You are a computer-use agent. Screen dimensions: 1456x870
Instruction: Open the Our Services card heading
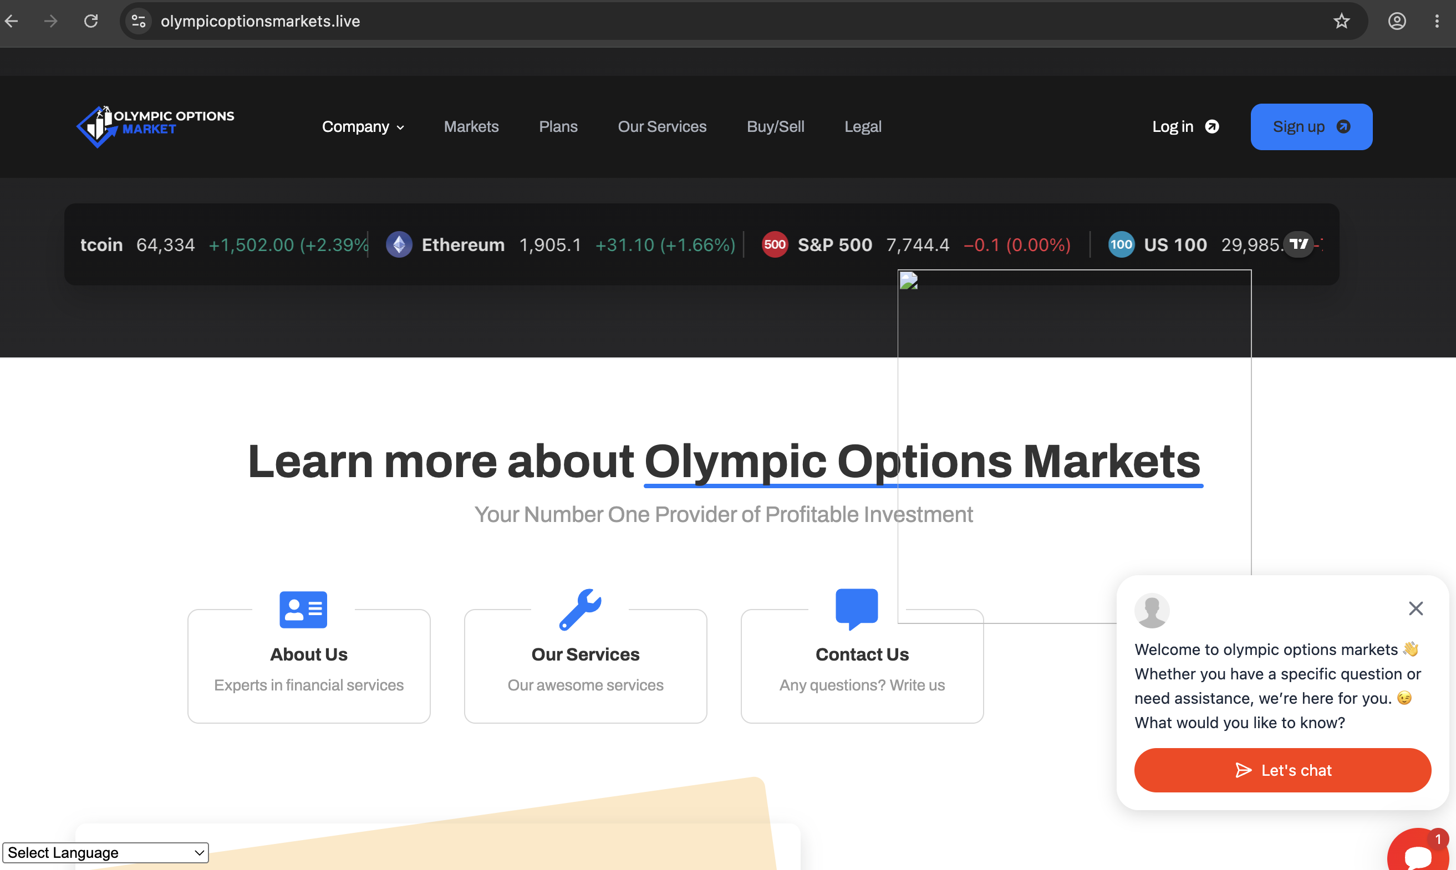coord(585,654)
